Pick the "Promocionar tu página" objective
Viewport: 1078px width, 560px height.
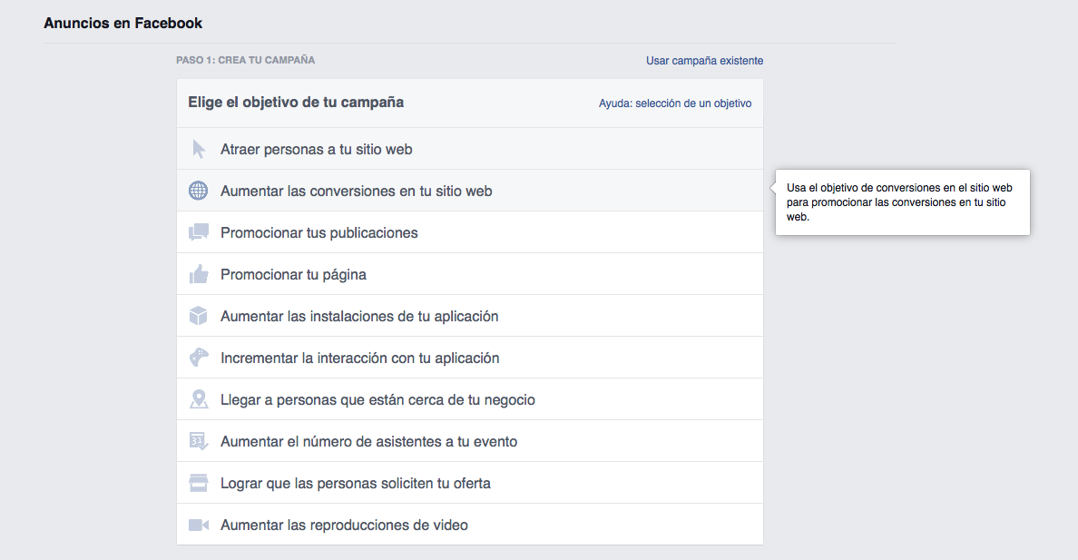click(469, 274)
